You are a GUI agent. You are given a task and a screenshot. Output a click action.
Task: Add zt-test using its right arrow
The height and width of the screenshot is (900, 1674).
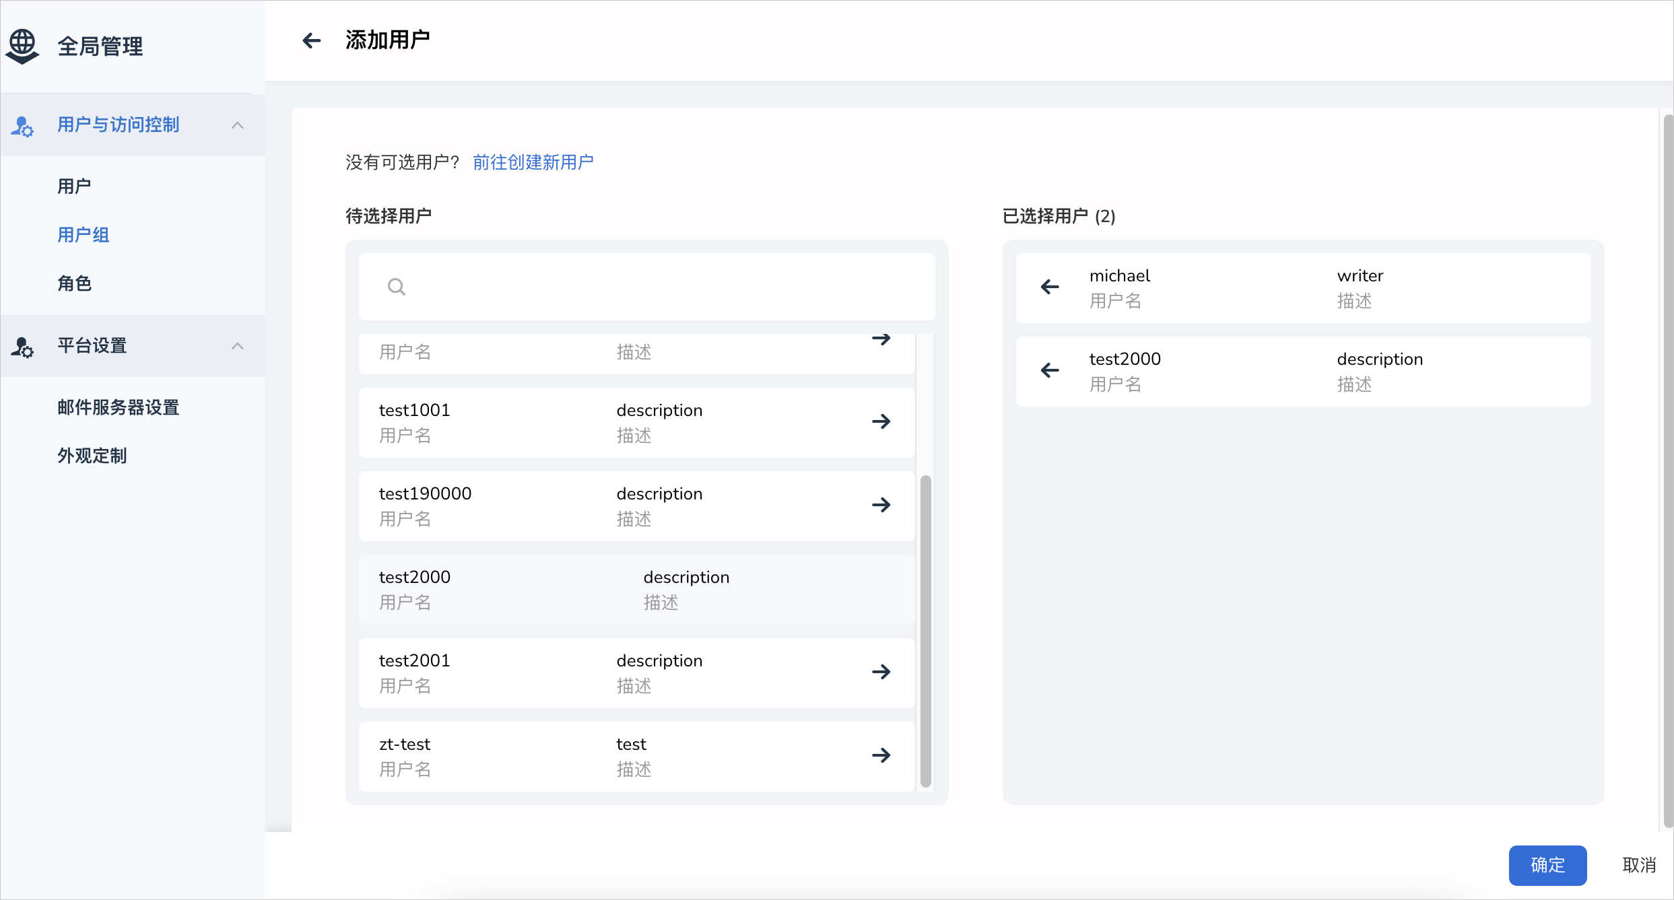pos(881,755)
